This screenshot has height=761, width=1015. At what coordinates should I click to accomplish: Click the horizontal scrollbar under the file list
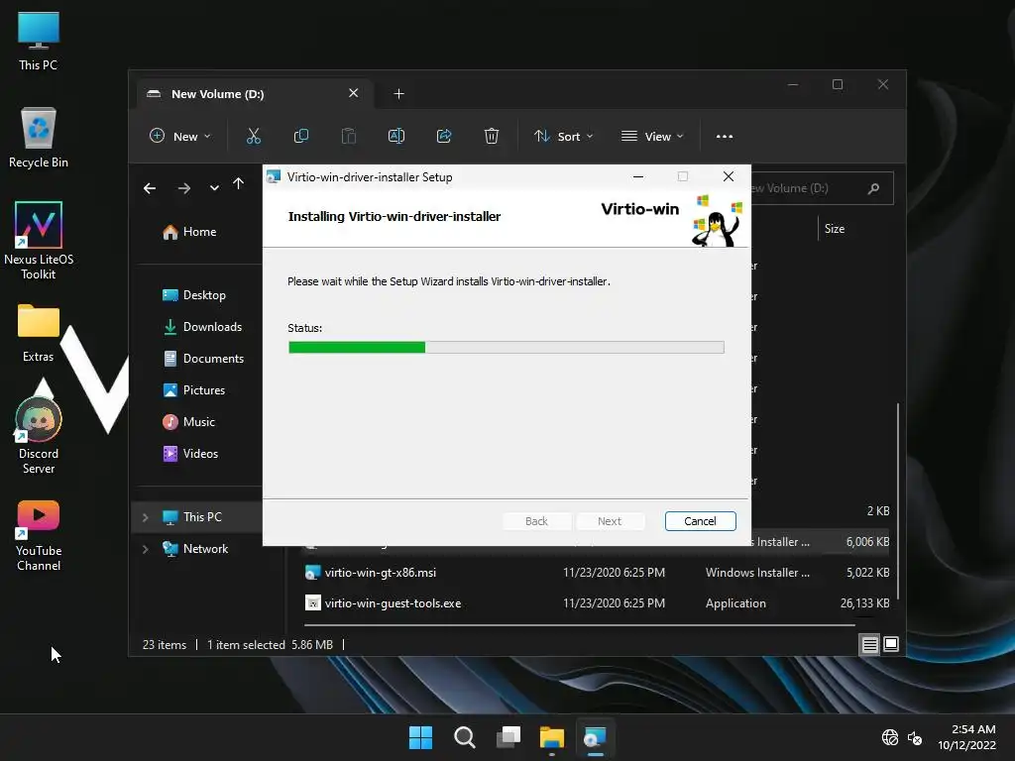point(579,625)
